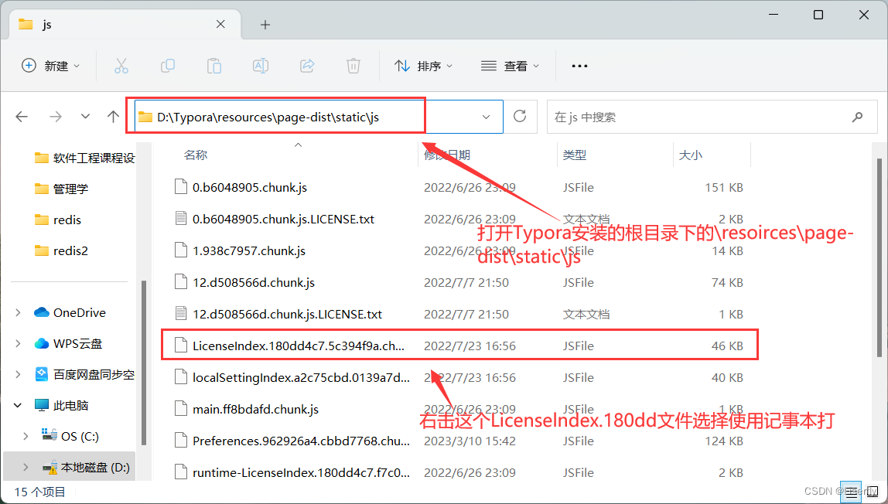Image resolution: width=888 pixels, height=504 pixels.
Task: Click the Paste clipboard icon
Action: point(214,66)
